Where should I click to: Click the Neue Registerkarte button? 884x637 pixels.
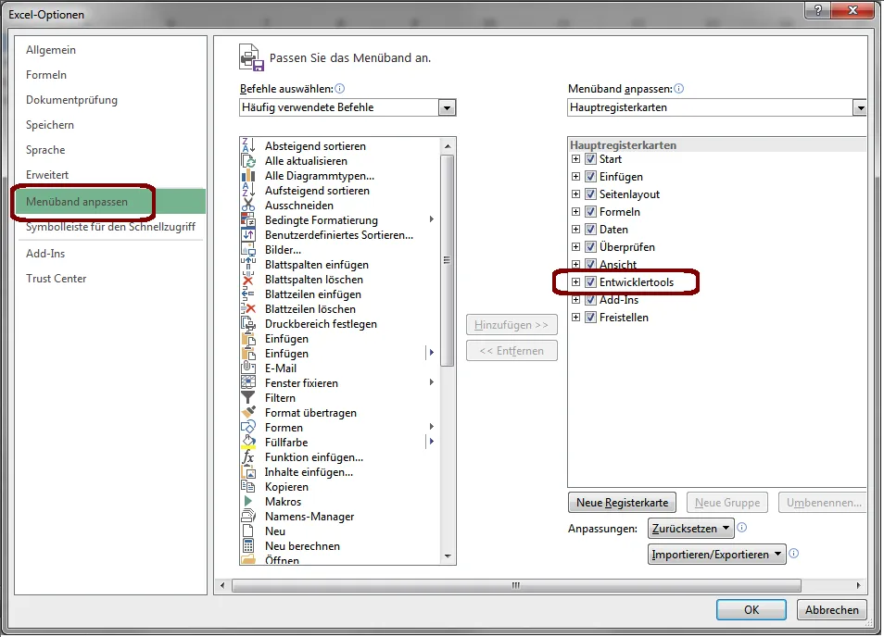622,503
